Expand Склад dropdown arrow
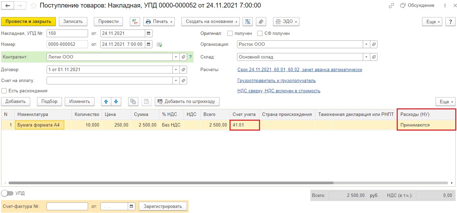This screenshot has width=457, height=213. (x=367, y=57)
